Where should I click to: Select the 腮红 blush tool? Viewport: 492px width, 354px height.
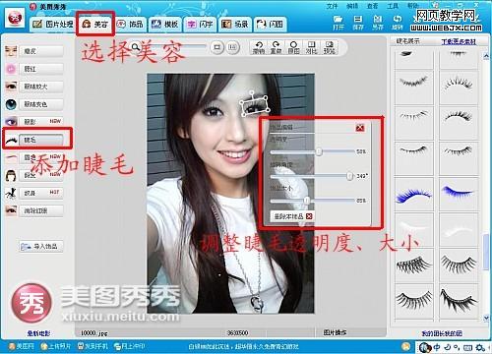(41, 69)
